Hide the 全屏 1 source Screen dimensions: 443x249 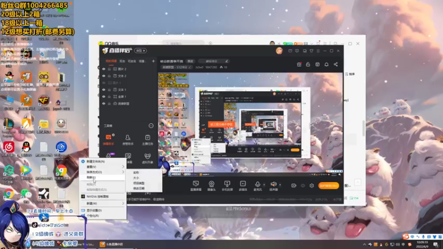[x=104, y=96]
